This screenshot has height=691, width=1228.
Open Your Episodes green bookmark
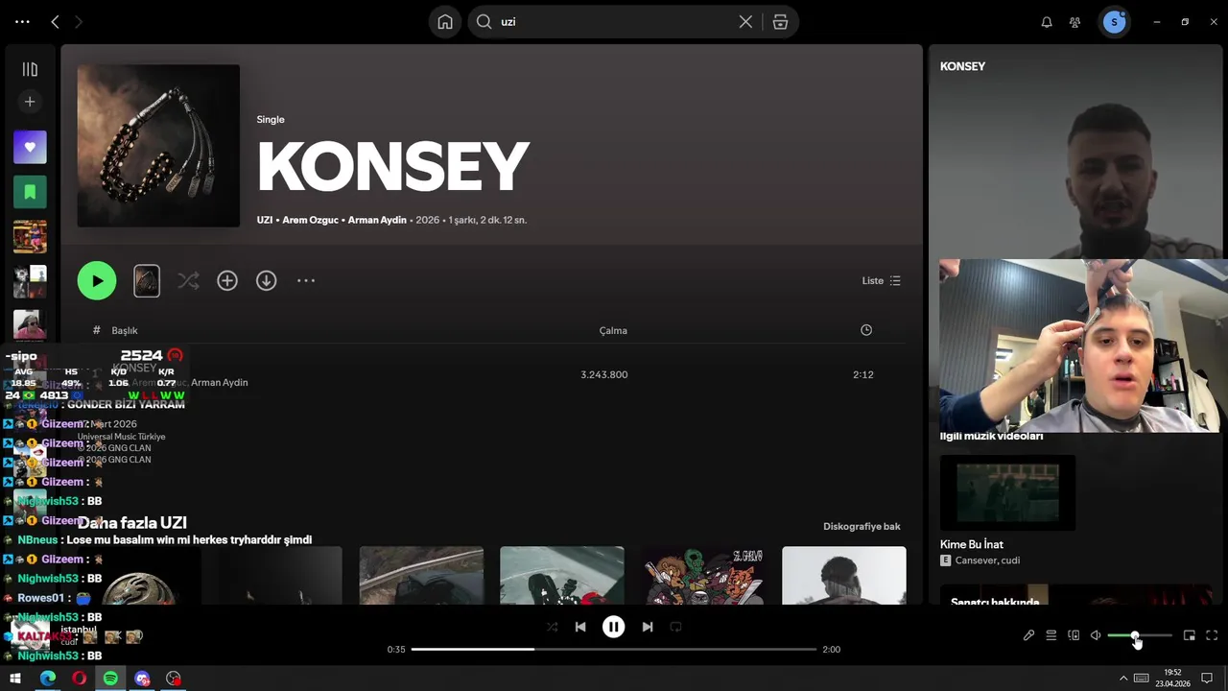30,192
